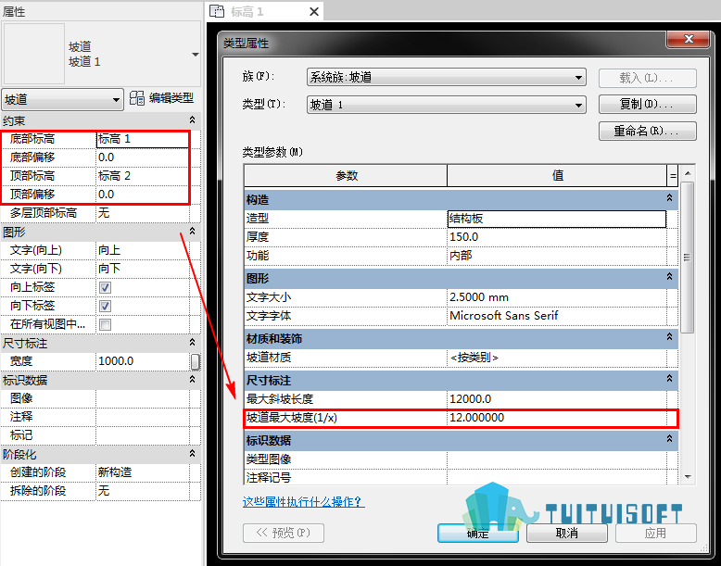The height and width of the screenshot is (566, 721).
Task: Click the 复制(D)... button
Action: [x=648, y=105]
